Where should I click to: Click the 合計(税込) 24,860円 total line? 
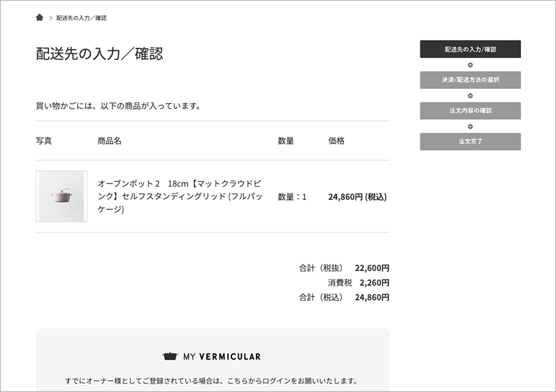tap(344, 297)
